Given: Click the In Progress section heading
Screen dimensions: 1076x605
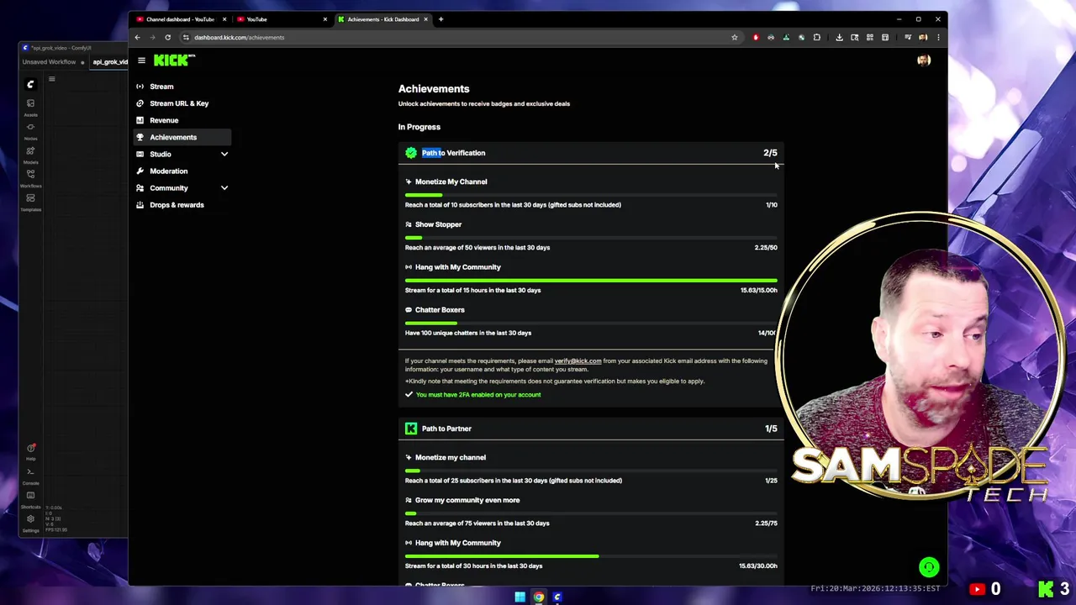Looking at the screenshot, I should click(419, 127).
